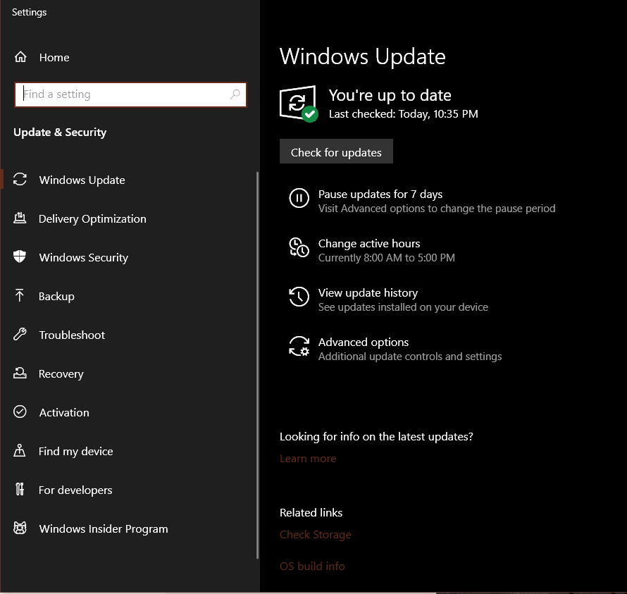Click the Activation checkmark icon
Screen dimensions: 627x594
point(20,412)
